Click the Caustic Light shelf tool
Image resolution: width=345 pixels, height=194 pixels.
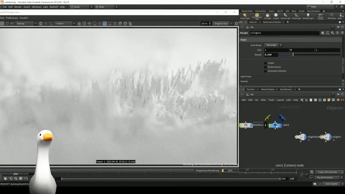tap(285, 16)
